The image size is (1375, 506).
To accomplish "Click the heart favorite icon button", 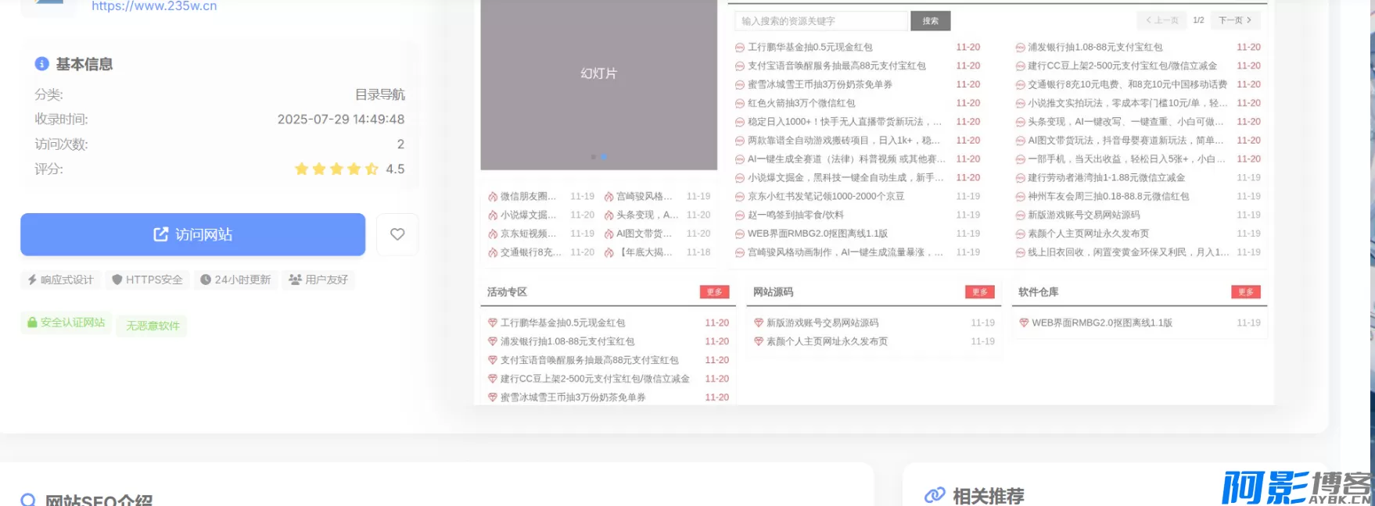I will tap(397, 234).
